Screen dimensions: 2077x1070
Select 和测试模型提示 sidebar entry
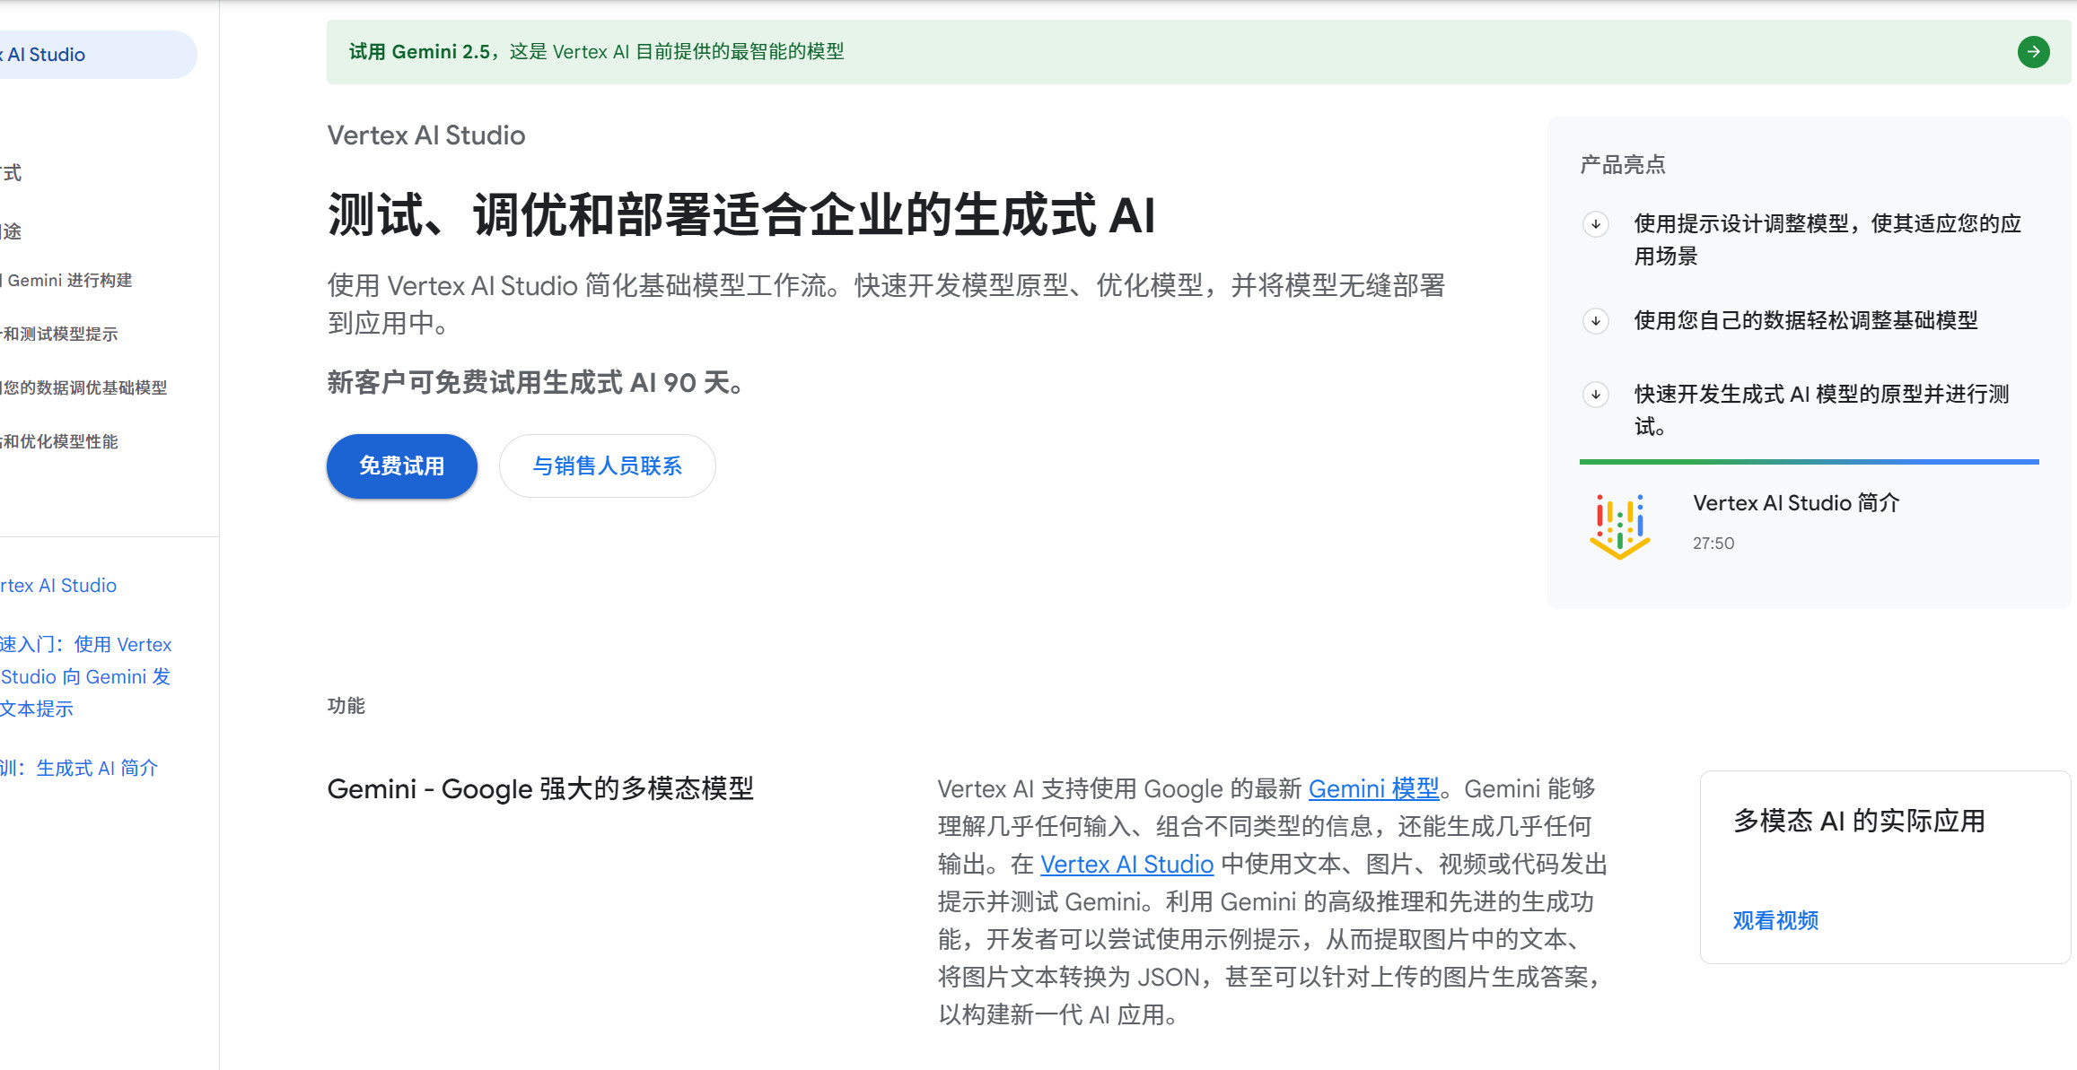coord(60,335)
